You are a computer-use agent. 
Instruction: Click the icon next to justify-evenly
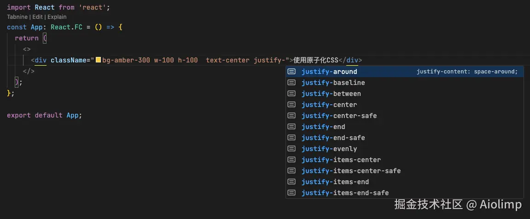pos(291,149)
